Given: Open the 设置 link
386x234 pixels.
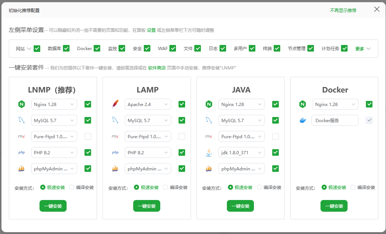Looking at the screenshot, I should coord(151,30).
